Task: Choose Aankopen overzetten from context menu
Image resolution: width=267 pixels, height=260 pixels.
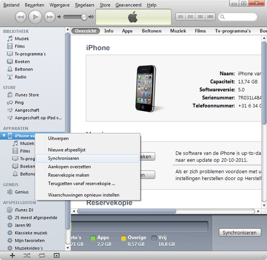Action: click(88, 166)
